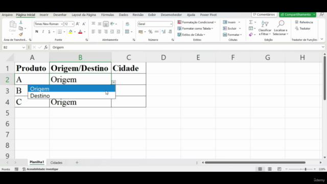The width and height of the screenshot is (327, 184).
Task: Switch to the Inserir ribbon tab
Action: click(44, 15)
